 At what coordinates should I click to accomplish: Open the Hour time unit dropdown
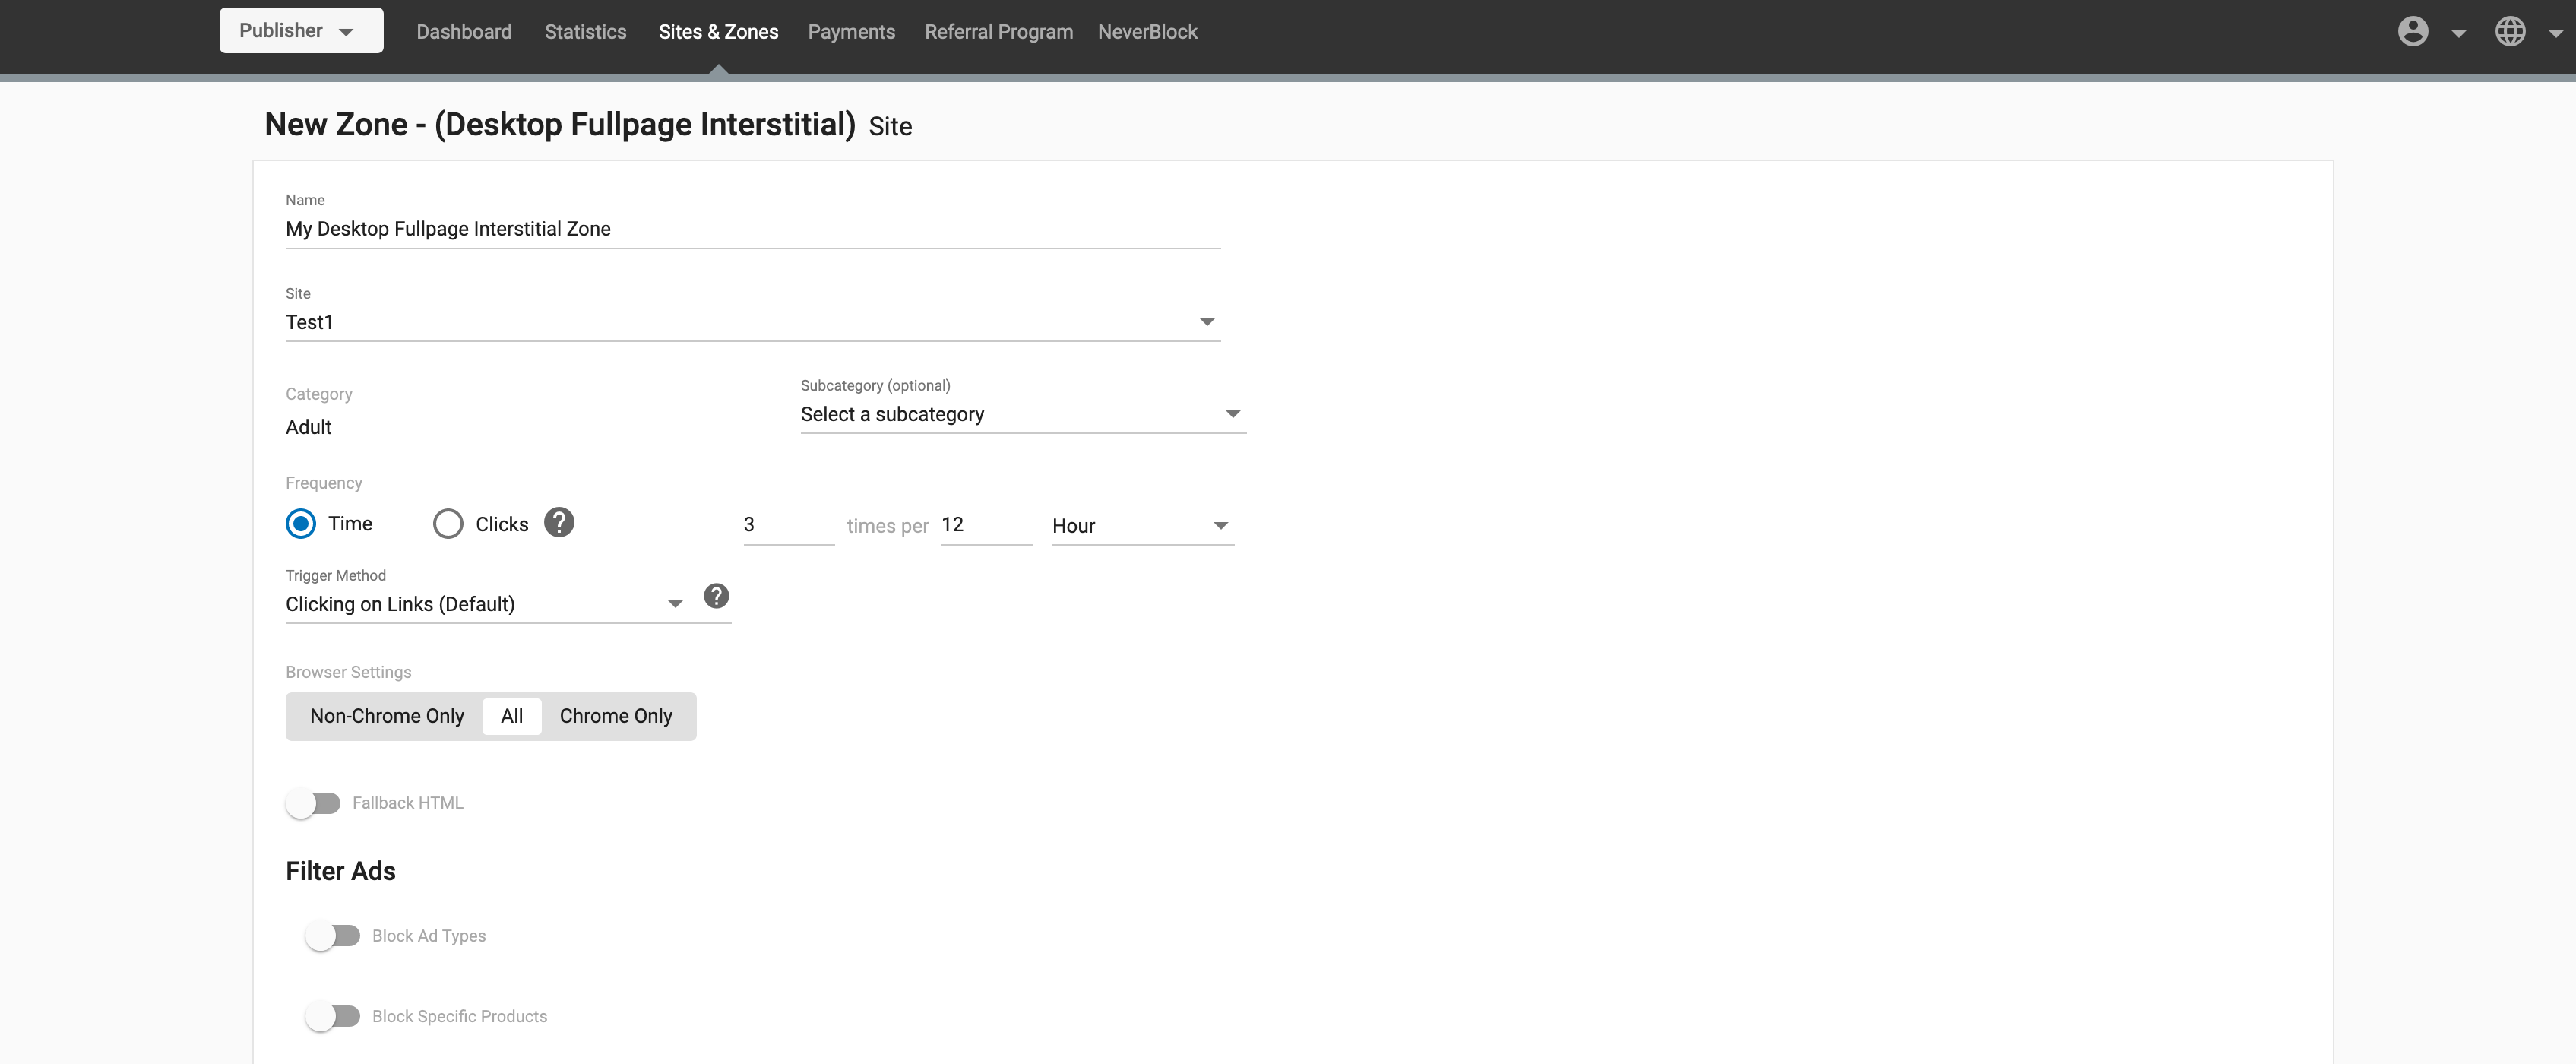[x=1142, y=526]
